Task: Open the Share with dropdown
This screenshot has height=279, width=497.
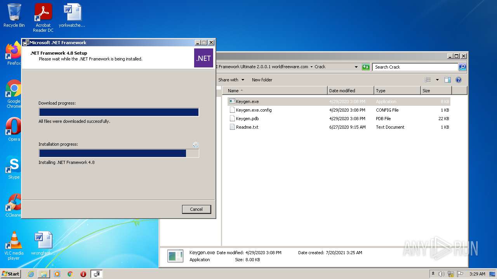Action: (231, 80)
